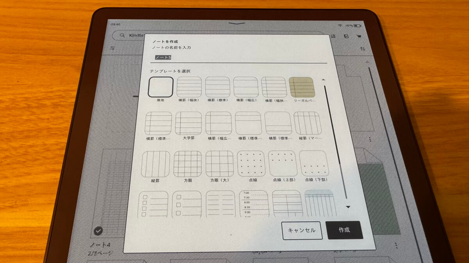Viewport: 469px width, 263px height.
Task: Select the 大学罫 college-ruled template
Action: 188,123
